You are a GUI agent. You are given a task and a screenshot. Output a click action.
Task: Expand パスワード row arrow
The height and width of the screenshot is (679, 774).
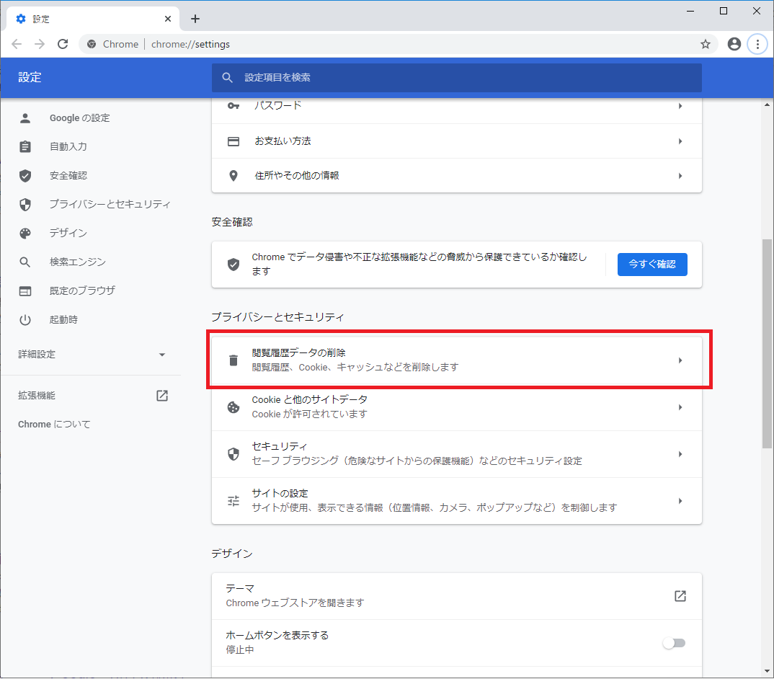(680, 106)
